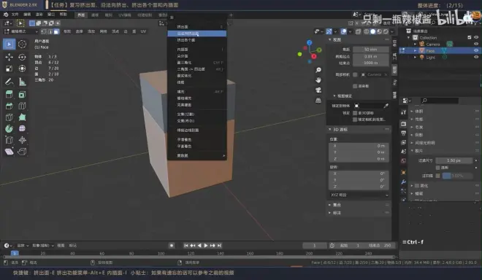Select the Move tool in the toolbar
Viewport: 482px width, 280px height.
9,57
